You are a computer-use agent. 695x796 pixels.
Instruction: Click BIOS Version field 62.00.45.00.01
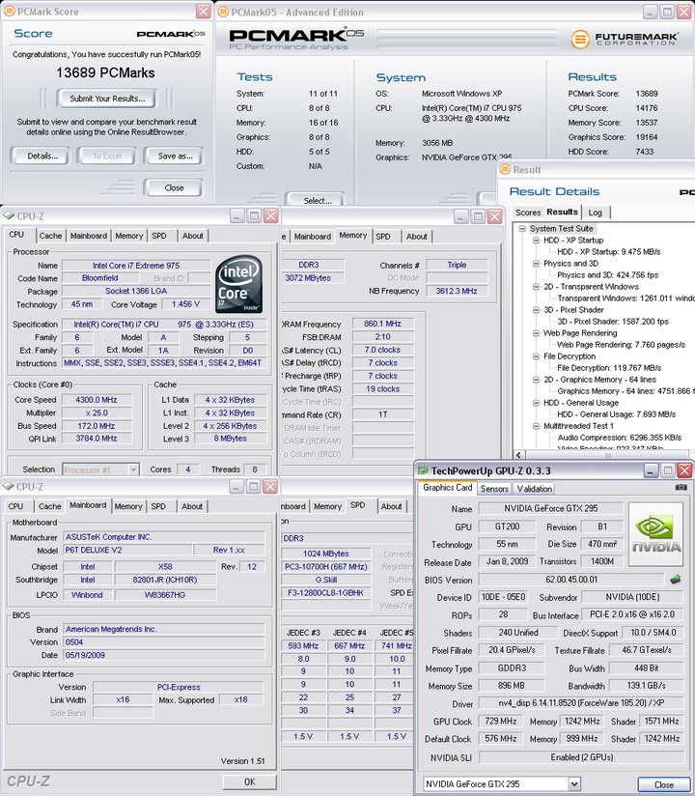click(571, 580)
